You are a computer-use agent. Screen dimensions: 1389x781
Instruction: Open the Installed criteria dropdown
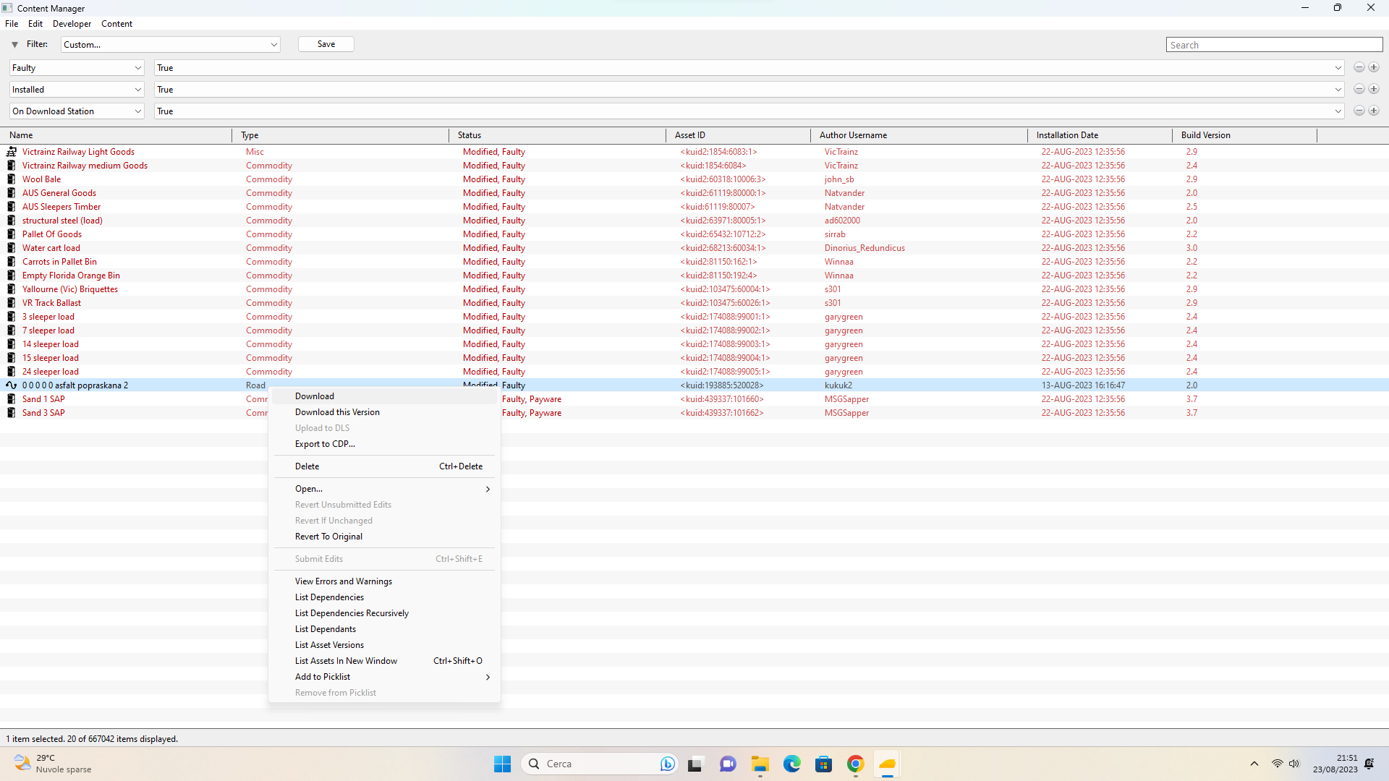pyautogui.click(x=77, y=90)
